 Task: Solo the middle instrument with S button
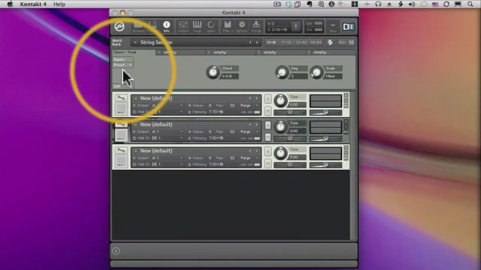pyautogui.click(x=268, y=125)
